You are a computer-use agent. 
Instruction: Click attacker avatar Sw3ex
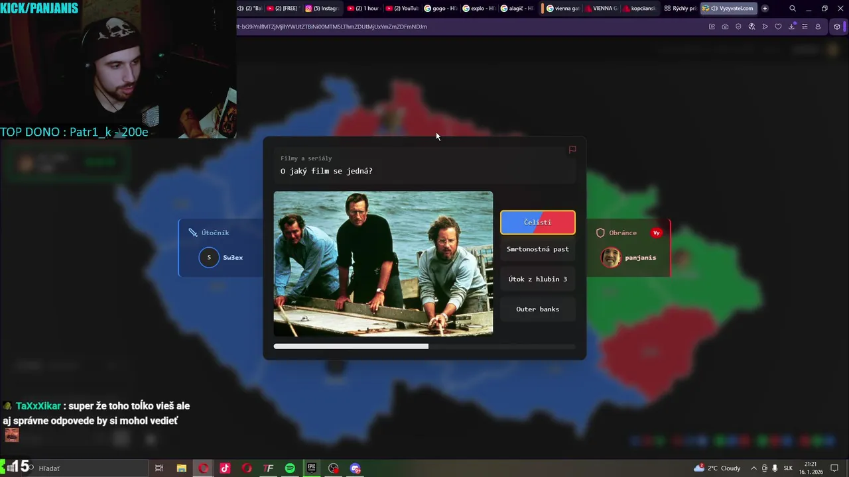[x=209, y=258]
